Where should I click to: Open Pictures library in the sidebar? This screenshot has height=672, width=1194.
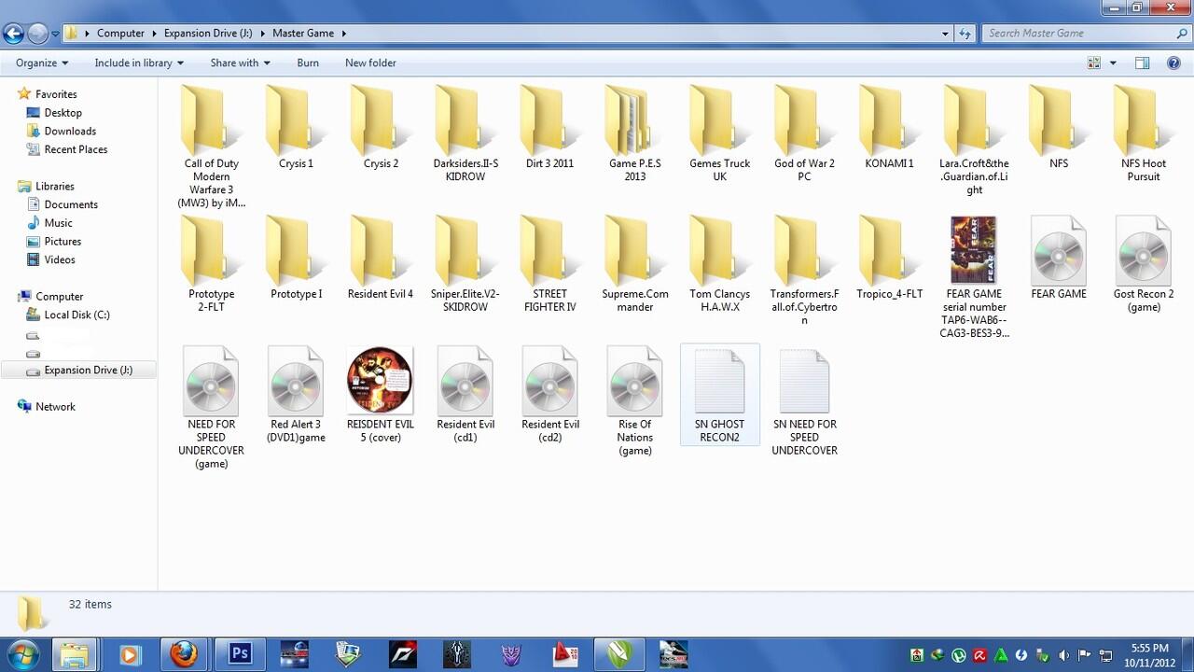point(62,241)
